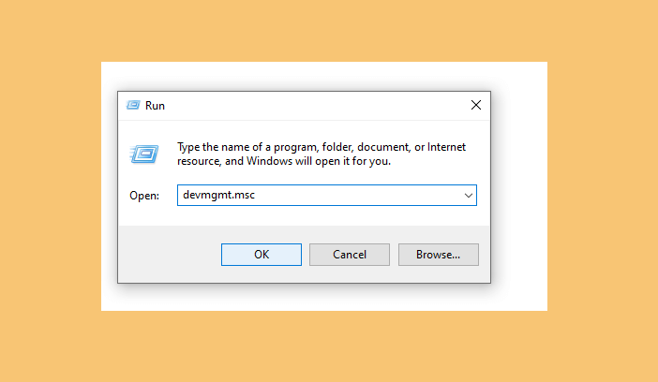Place cursor in devmgmt.msc text
The image size is (658, 382).
click(x=218, y=195)
